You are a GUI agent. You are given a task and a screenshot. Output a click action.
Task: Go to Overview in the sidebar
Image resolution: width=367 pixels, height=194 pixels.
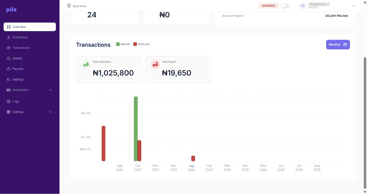point(30,27)
